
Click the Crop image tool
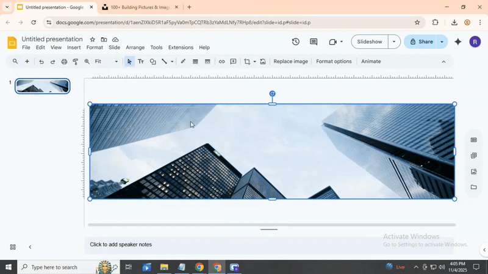click(x=247, y=62)
